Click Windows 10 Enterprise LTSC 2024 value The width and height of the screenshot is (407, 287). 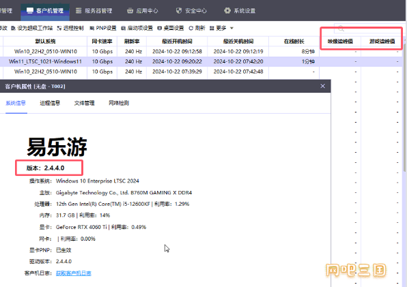tap(98, 181)
